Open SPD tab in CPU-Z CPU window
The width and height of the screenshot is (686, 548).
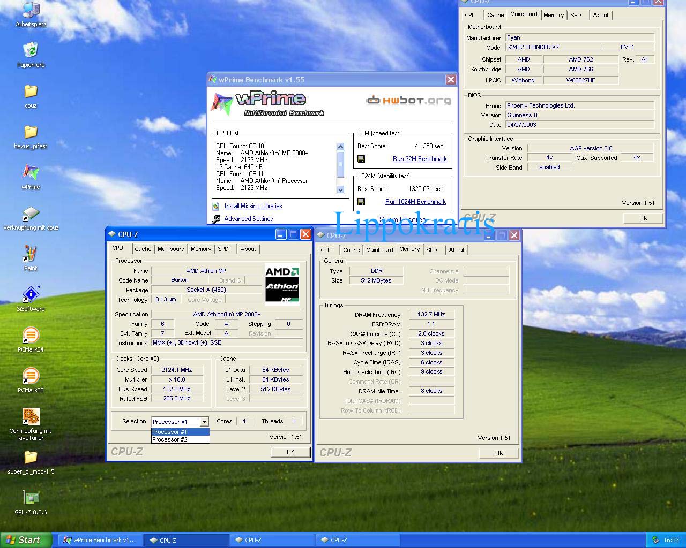tap(223, 249)
